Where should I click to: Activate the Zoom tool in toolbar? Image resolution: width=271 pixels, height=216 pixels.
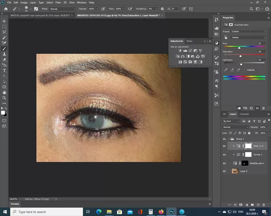click(x=4, y=98)
